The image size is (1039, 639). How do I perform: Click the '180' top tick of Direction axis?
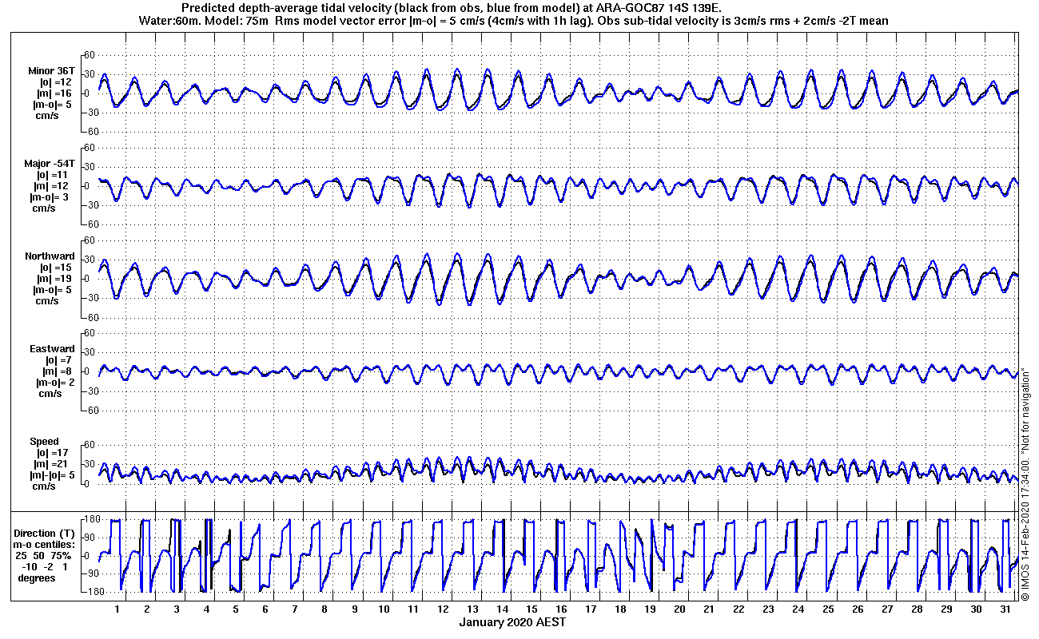pyautogui.click(x=90, y=519)
